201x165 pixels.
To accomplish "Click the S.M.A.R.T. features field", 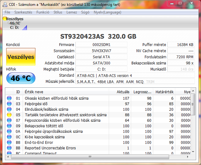I will click(x=135, y=82).
